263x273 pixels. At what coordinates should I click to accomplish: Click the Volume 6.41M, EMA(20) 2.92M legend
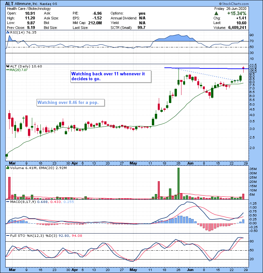click(38, 168)
